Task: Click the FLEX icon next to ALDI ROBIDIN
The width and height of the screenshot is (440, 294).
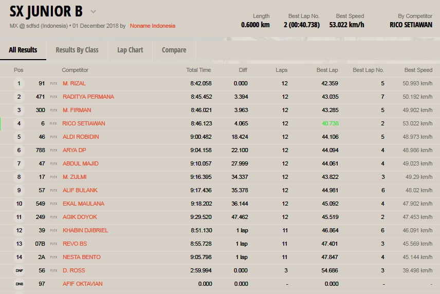Action: click(x=53, y=137)
